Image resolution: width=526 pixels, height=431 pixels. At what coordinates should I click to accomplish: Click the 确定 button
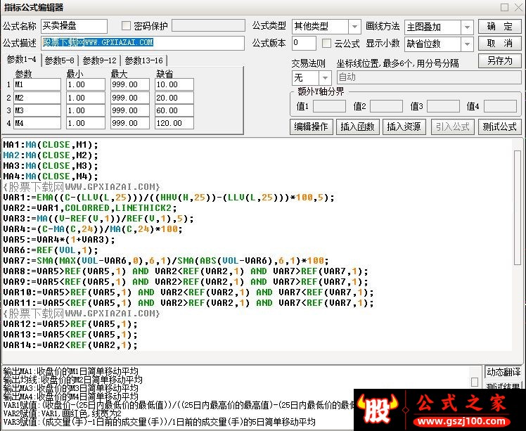(499, 27)
